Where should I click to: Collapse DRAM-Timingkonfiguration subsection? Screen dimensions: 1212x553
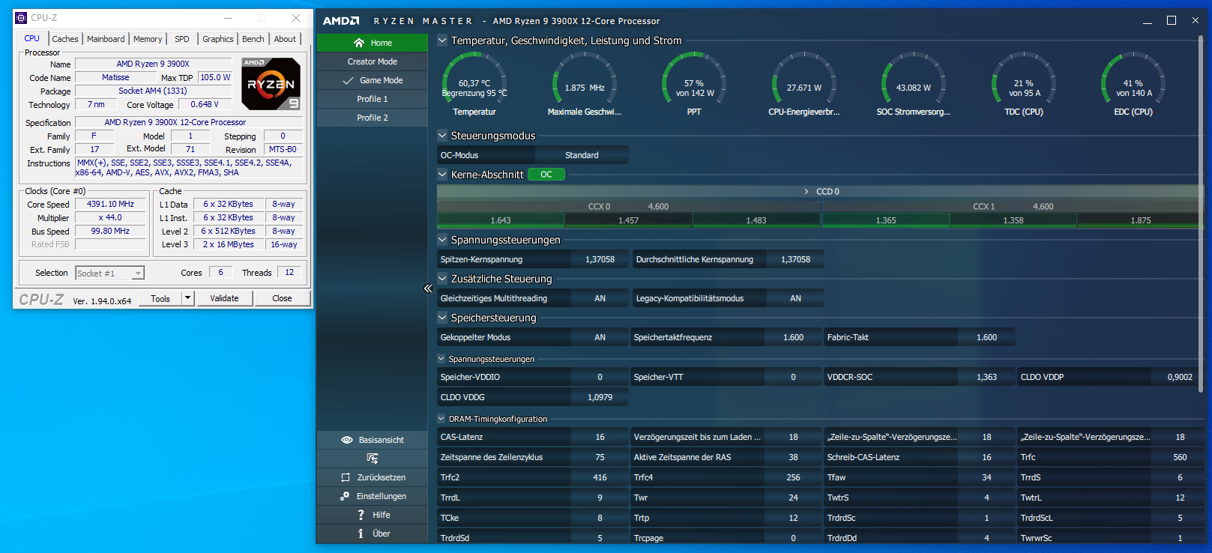point(441,419)
